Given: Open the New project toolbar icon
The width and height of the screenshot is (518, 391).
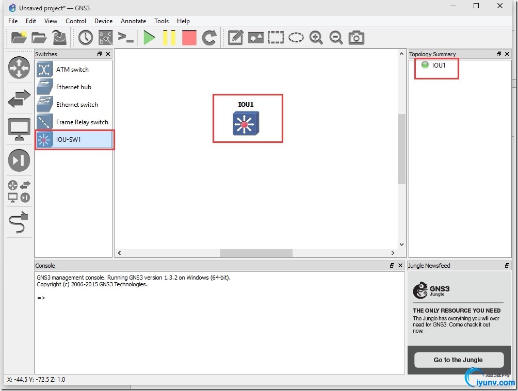Looking at the screenshot, I should 19,37.
